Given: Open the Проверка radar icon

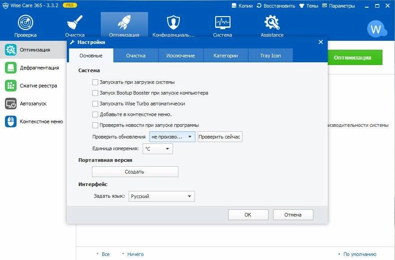Looking at the screenshot, I should (x=26, y=23).
